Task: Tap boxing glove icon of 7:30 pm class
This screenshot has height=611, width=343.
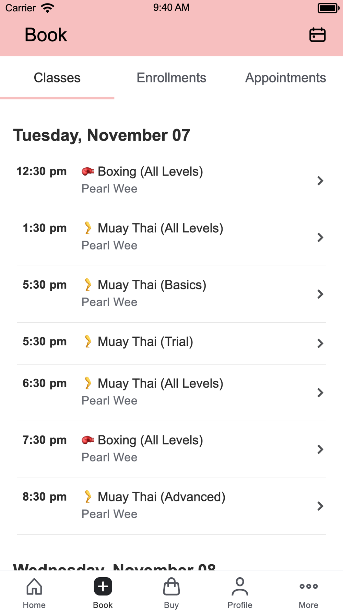Action: (x=88, y=440)
